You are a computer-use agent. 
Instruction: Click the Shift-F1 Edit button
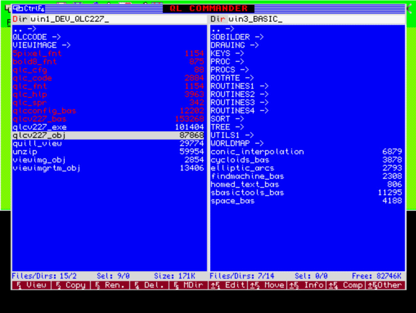[228, 285]
